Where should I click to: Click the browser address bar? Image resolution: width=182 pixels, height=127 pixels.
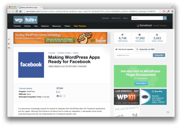click(90, 11)
